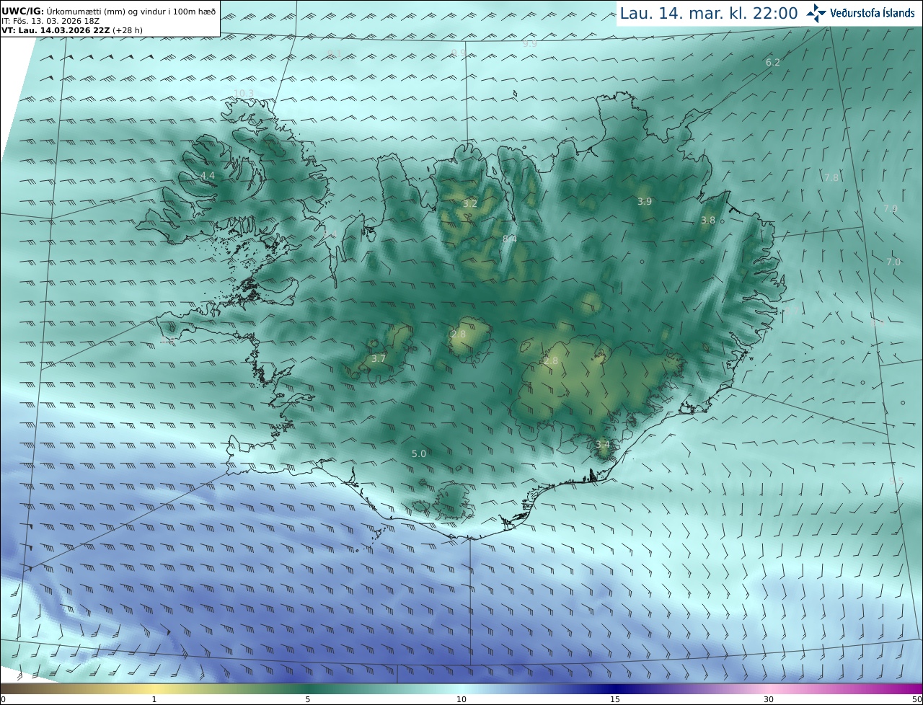Click the 7.8 value east of Iceland
This screenshot has height=705, width=923.
pos(831,177)
